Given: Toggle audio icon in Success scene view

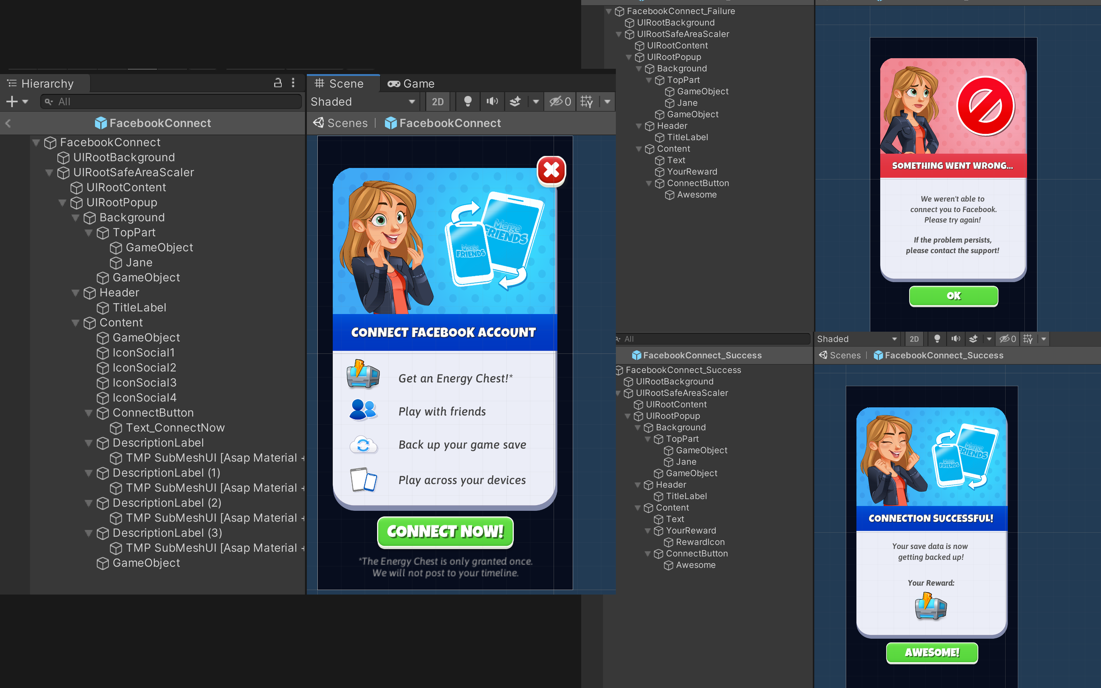Looking at the screenshot, I should pyautogui.click(x=955, y=339).
